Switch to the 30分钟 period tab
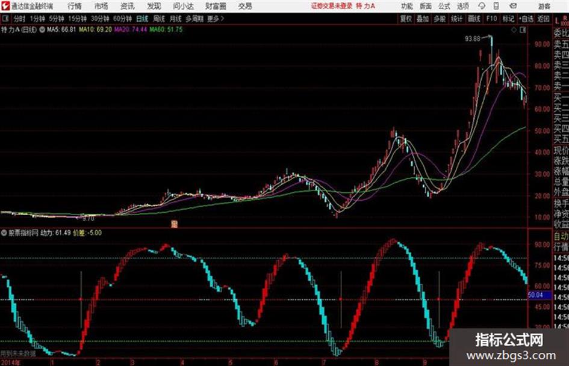569x366 pixels. [100, 19]
